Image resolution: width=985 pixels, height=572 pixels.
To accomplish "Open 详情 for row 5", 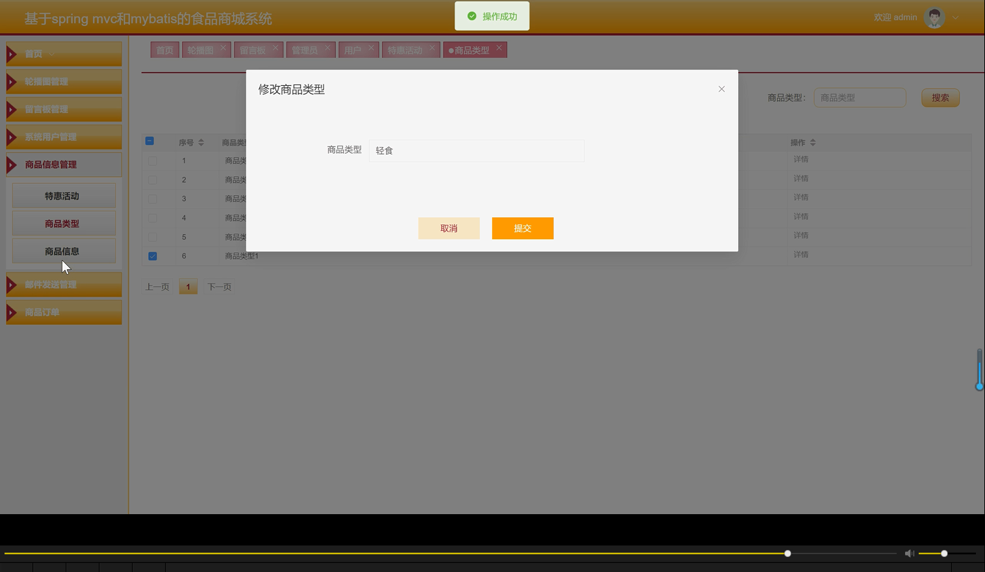I will (800, 235).
